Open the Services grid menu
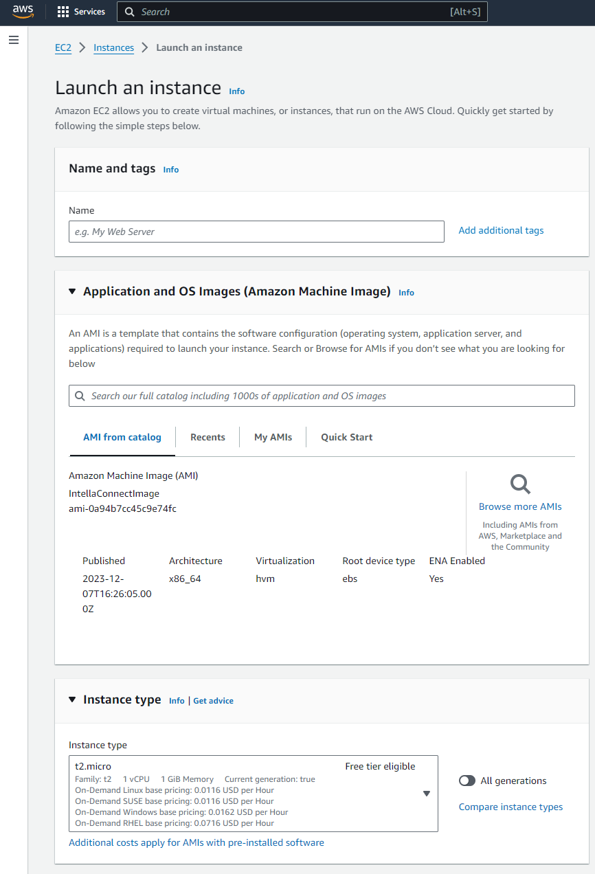595x874 pixels. click(81, 12)
